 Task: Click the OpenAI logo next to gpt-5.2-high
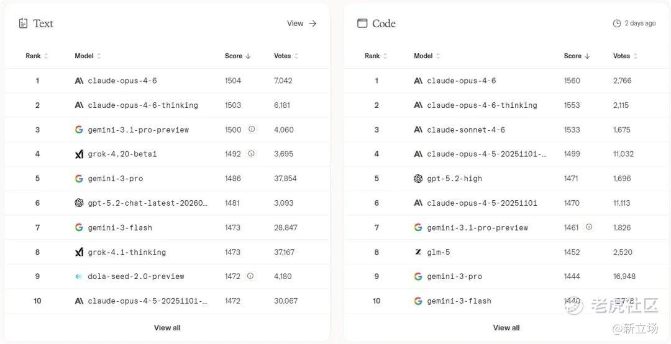pos(418,179)
